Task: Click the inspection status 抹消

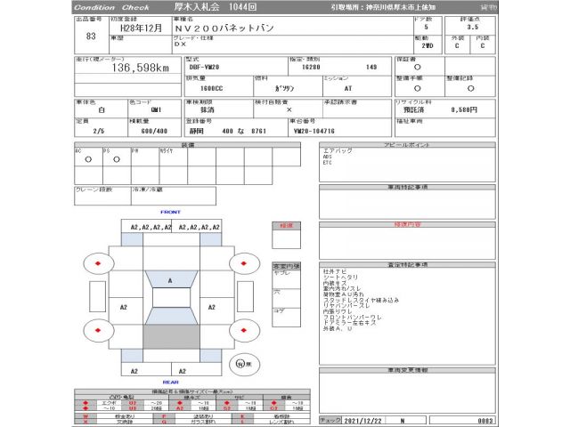Action: (208, 109)
